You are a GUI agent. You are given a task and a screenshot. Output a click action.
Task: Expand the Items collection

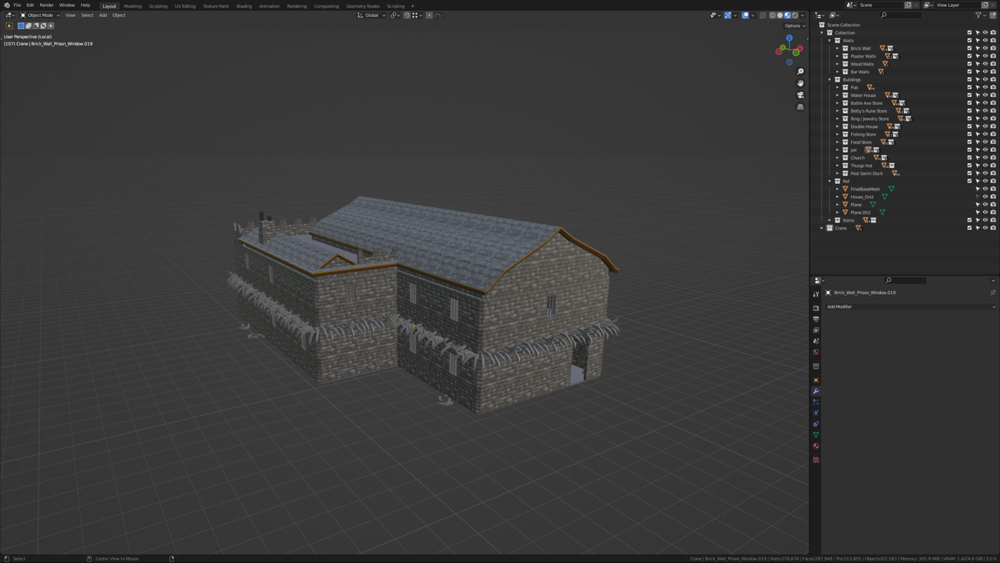pos(830,220)
